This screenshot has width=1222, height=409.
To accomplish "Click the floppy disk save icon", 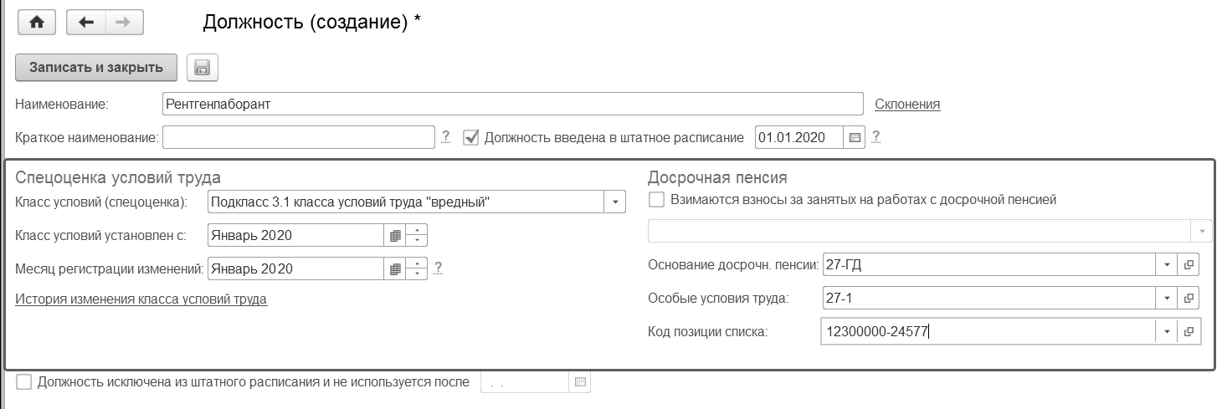I will click(202, 68).
